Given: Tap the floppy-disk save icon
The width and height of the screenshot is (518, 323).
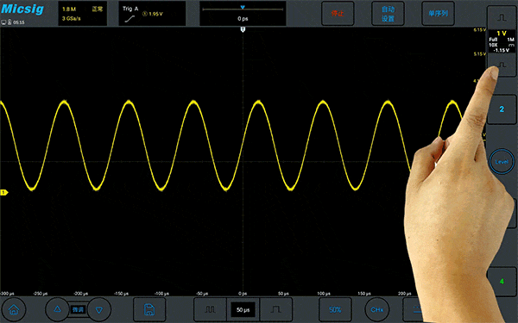Looking at the screenshot, I should click(x=149, y=309).
